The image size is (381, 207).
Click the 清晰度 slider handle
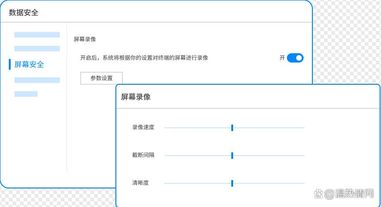click(232, 183)
